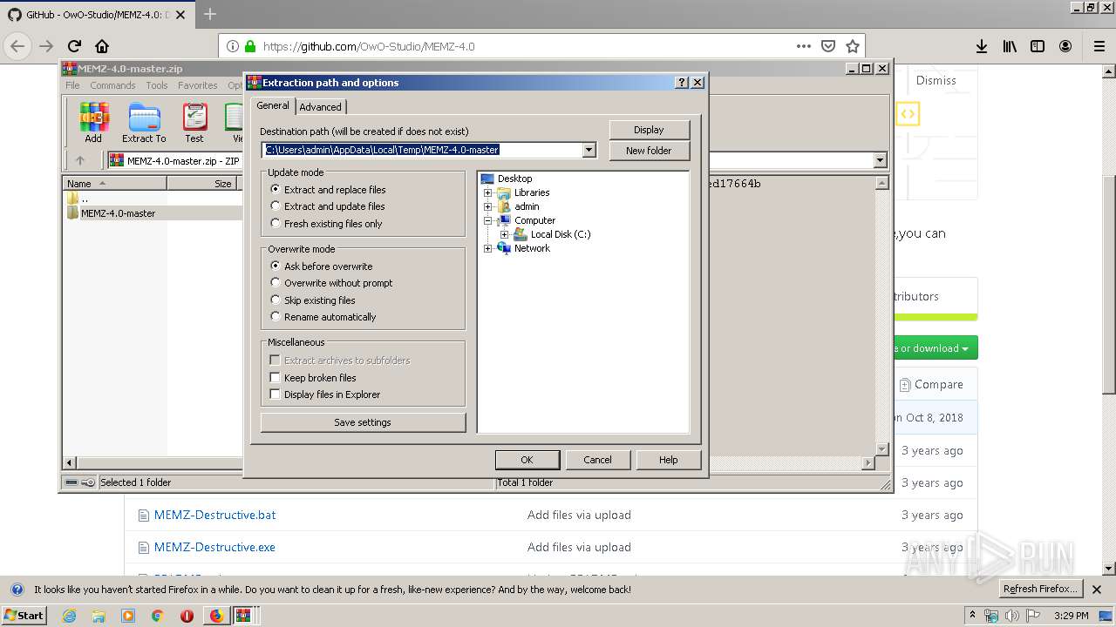Enable Keep broken files checkbox

click(x=313, y=378)
